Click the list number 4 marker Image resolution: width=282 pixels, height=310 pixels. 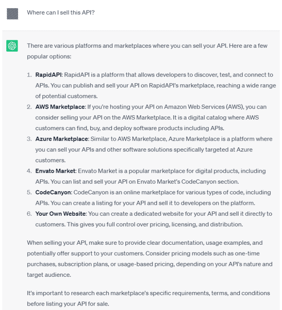tap(29, 171)
